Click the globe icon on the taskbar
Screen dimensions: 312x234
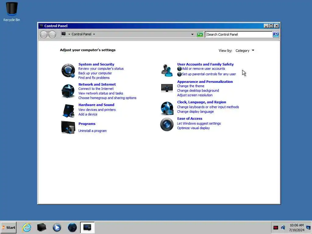click(x=72, y=227)
